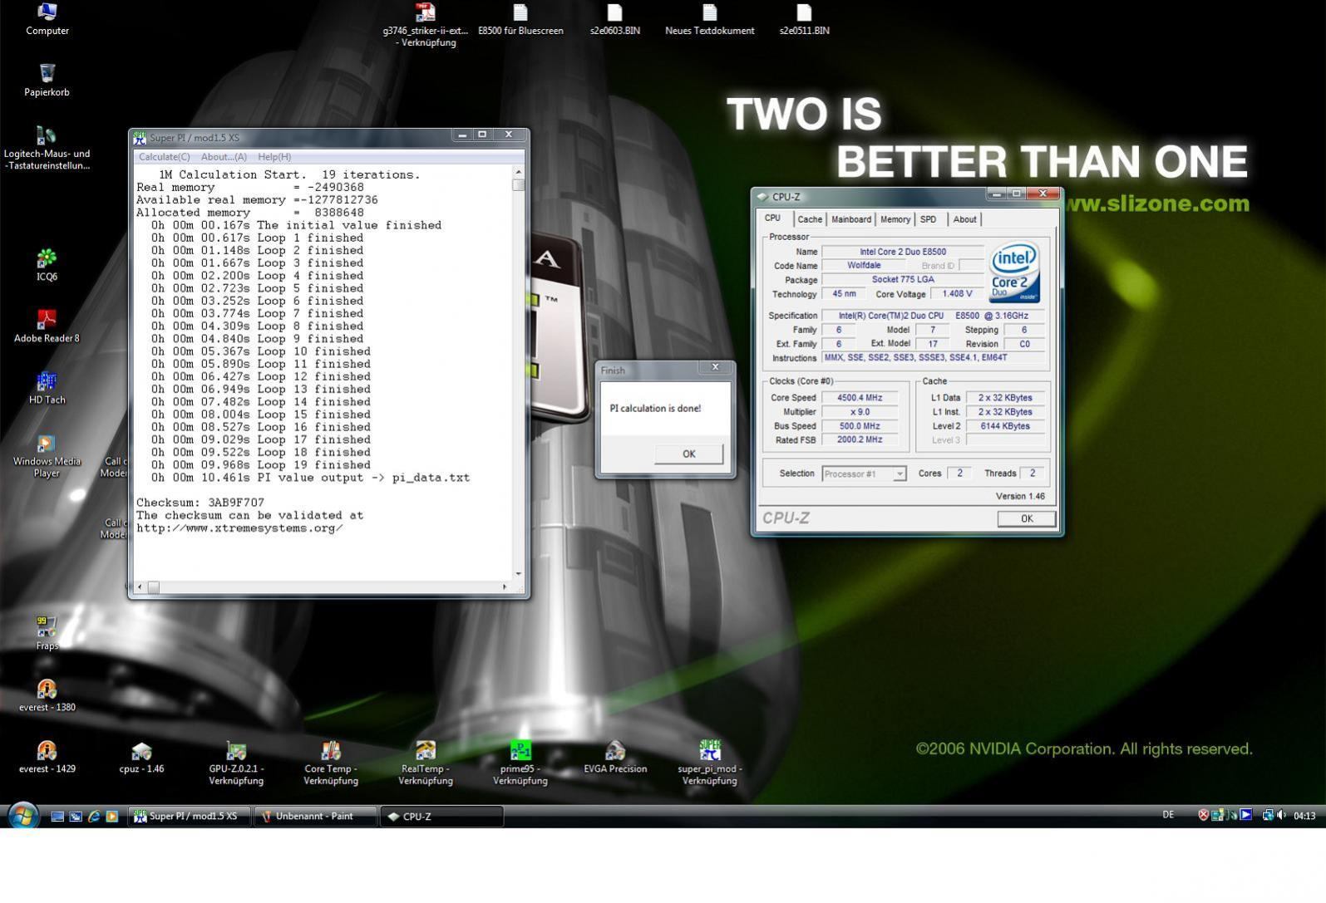Screen dimensions: 1326x903
Task: Switch to the SPD tab in CPU-Z
Action: (x=929, y=219)
